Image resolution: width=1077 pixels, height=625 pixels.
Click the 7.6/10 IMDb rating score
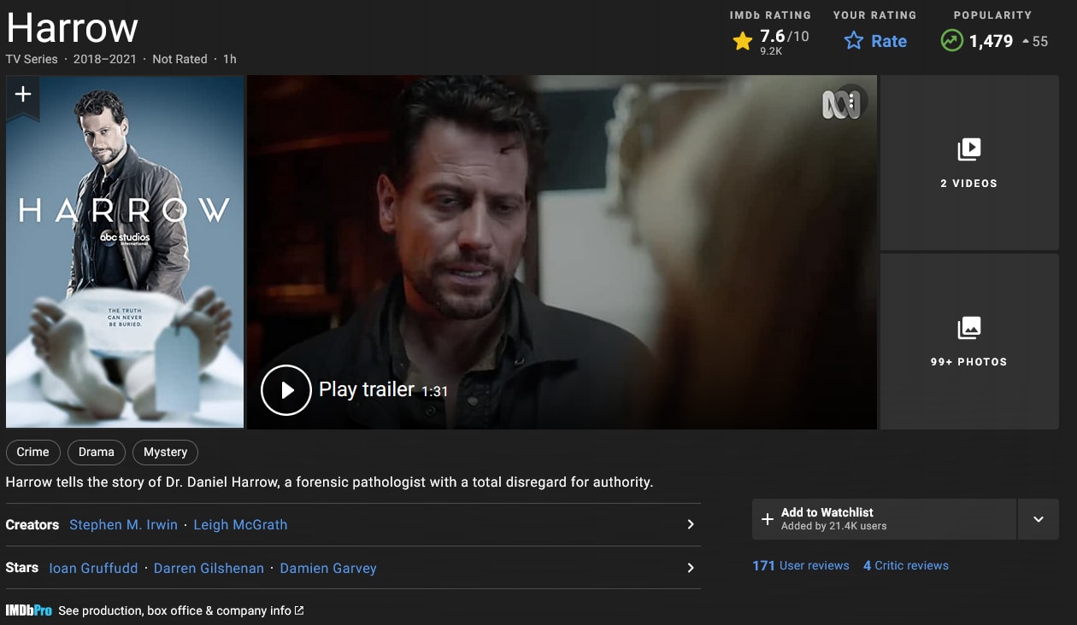click(x=784, y=36)
